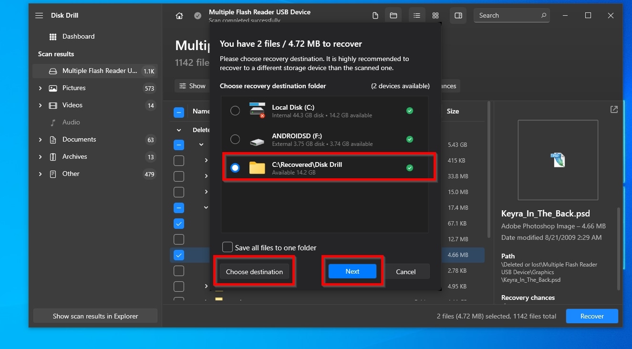
Task: Click the Choose destination button
Action: coord(254,272)
